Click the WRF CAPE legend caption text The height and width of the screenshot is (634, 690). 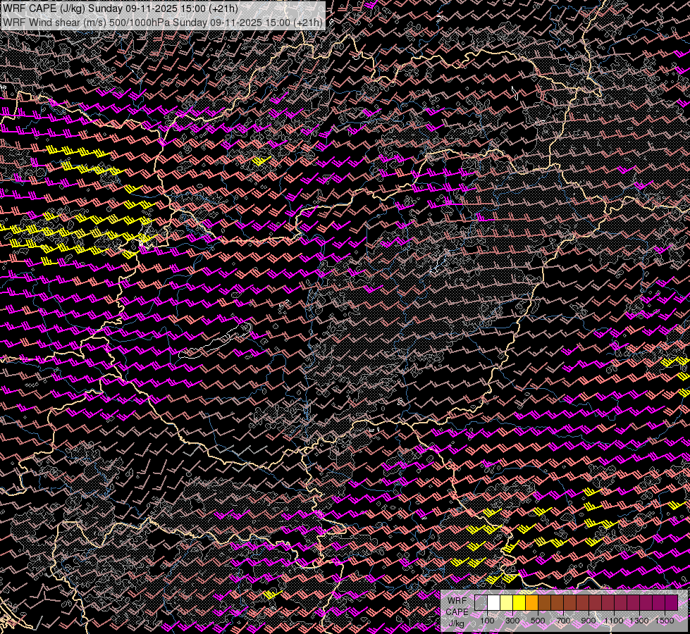[x=457, y=607]
